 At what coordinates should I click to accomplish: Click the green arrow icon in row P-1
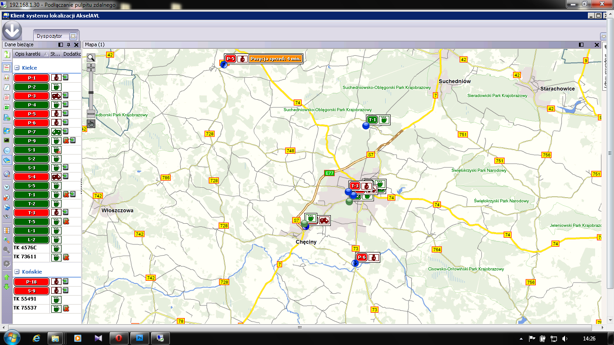coord(66,77)
